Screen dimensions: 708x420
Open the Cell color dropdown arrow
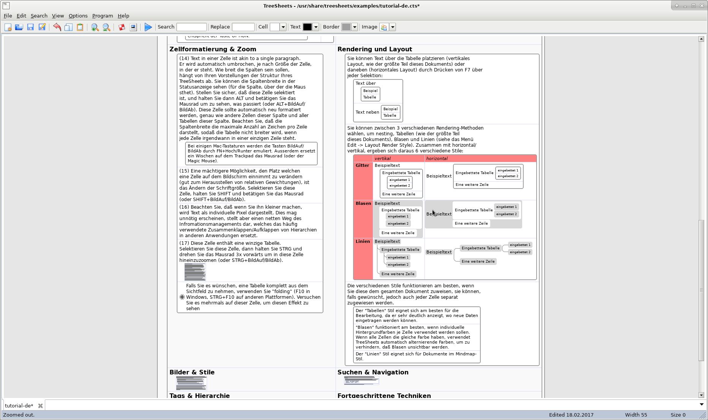[283, 27]
